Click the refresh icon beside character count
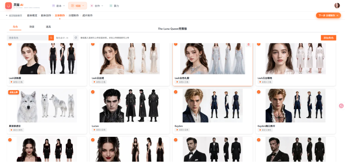 [76, 38]
